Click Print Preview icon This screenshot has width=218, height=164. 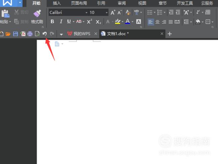37,34
